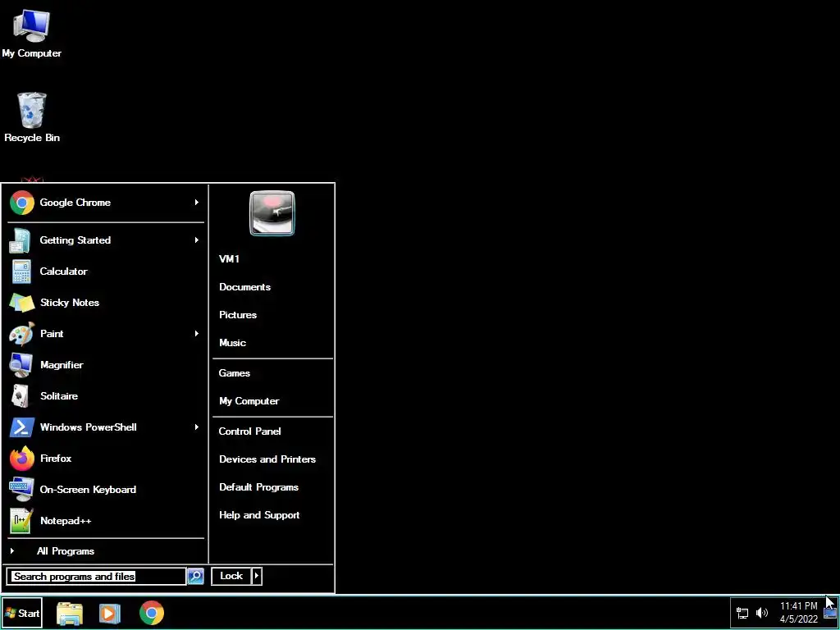This screenshot has height=630, width=840.
Task: Click the Solitaire card icon
Action: coord(21,396)
